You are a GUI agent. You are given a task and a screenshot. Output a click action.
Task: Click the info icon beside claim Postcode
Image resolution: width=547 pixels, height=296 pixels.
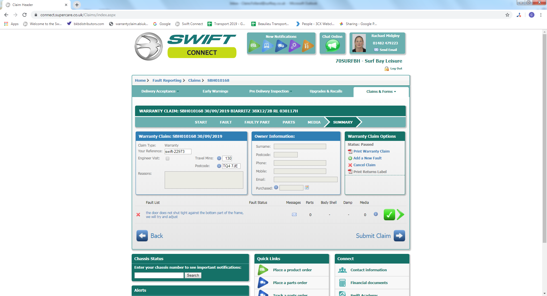coord(219,166)
